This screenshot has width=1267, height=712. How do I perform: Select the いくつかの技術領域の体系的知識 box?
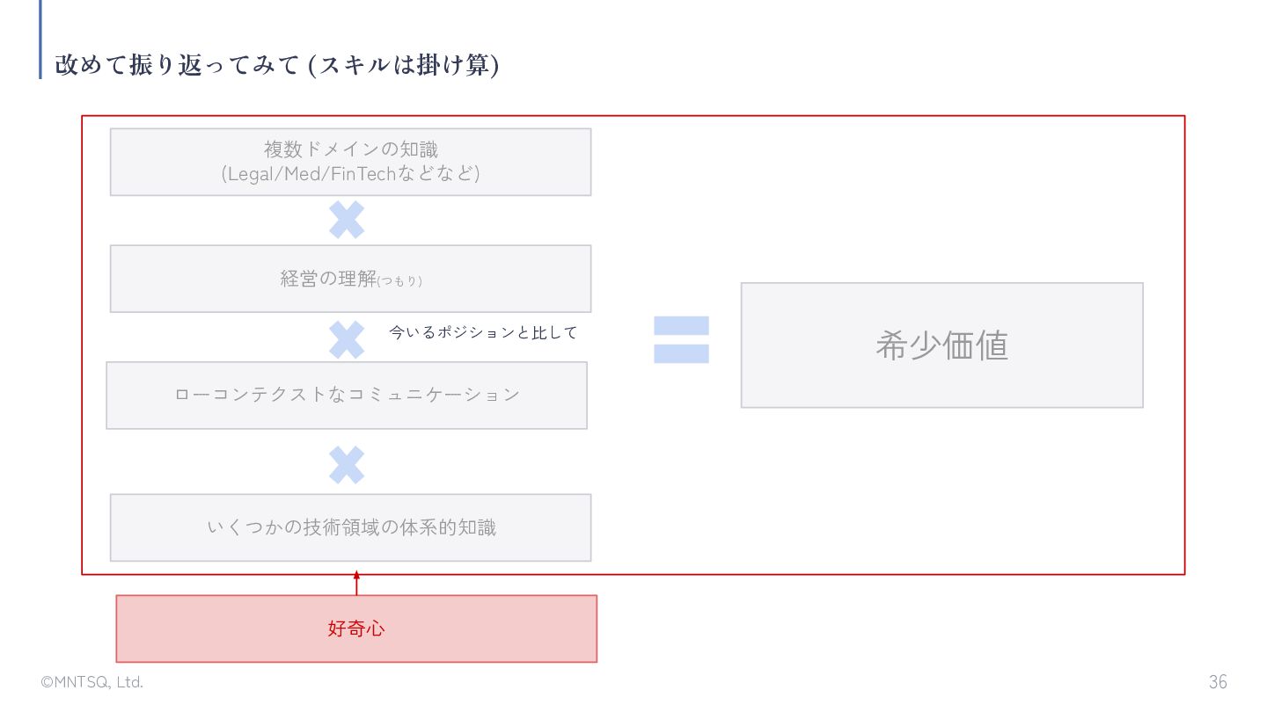(350, 527)
